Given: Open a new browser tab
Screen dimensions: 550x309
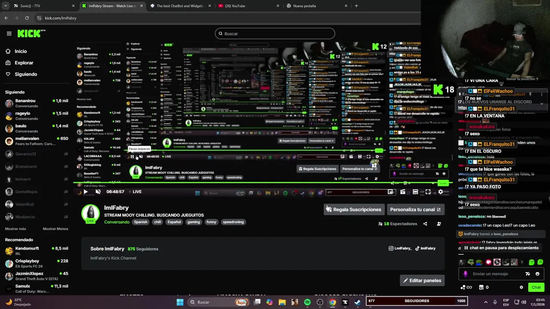Looking at the screenshot, I should [x=356, y=6].
